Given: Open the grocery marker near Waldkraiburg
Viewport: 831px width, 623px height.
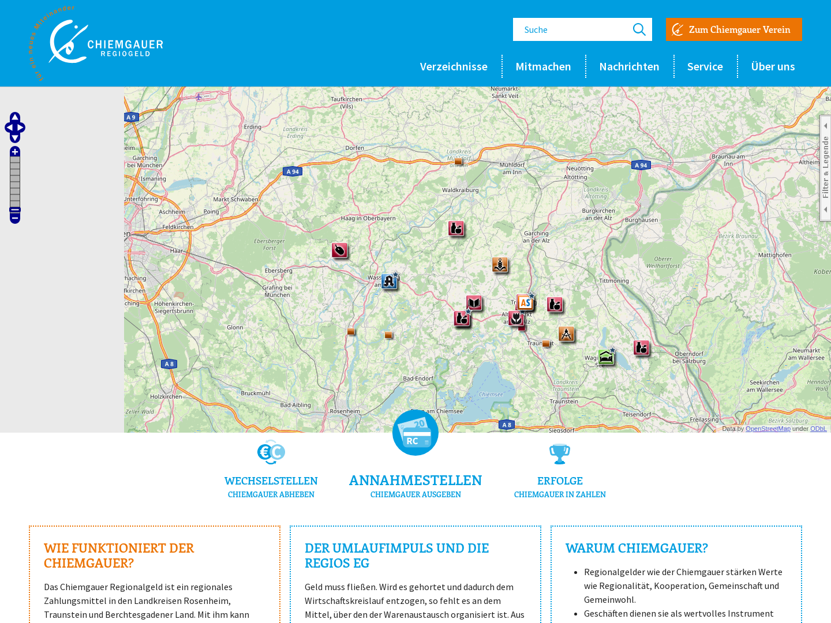Looking at the screenshot, I should tap(456, 228).
